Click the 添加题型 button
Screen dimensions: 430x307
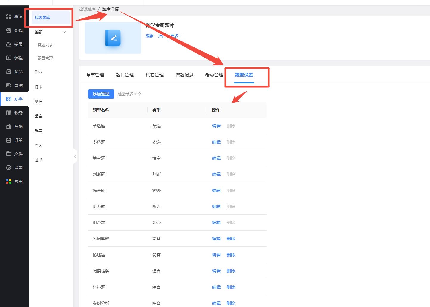tap(101, 94)
